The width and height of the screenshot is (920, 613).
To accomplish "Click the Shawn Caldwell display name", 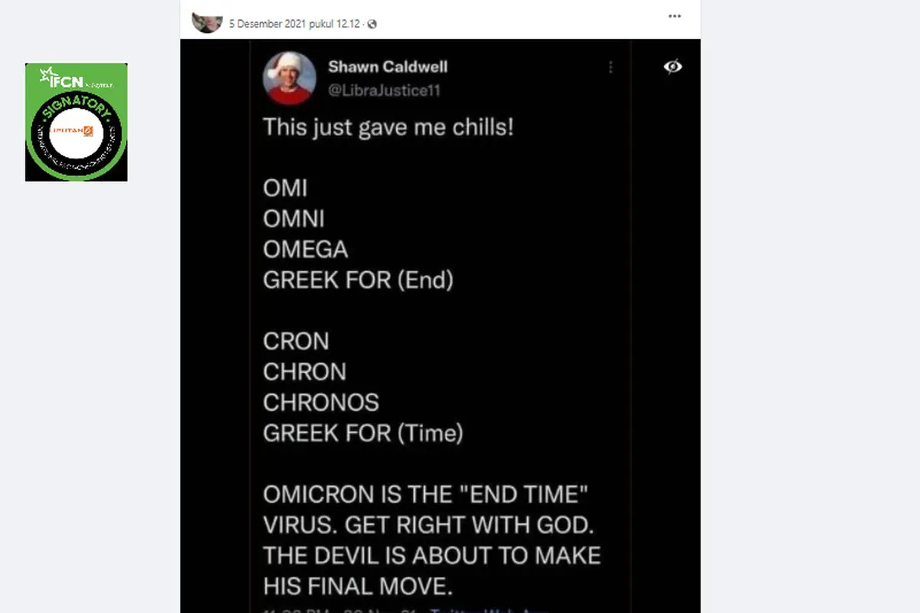I will (388, 67).
